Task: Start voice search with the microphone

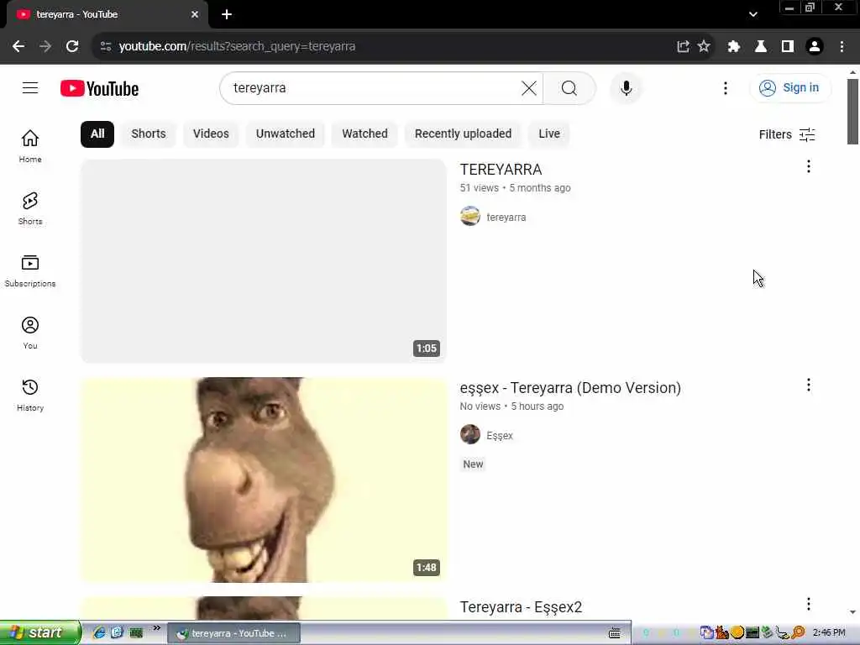Action: [626, 87]
